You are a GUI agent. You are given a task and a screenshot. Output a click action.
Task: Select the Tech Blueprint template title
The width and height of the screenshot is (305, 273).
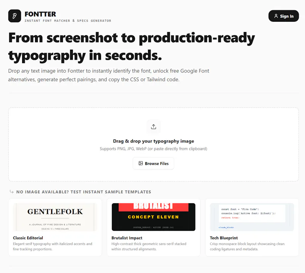224,238
